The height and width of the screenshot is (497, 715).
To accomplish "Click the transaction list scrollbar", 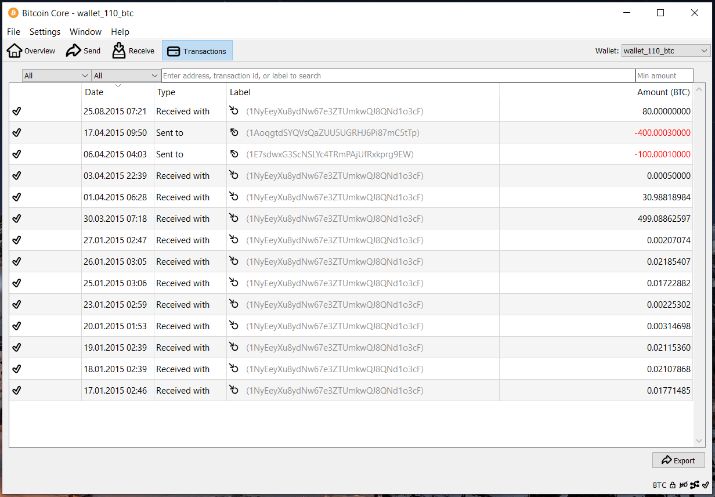I will tap(699, 265).
